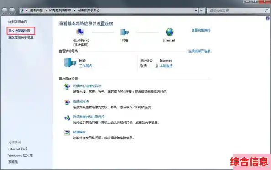Screen dimensions: 271x170
Task: Click the Internet label under globe
Action: [x=169, y=40]
